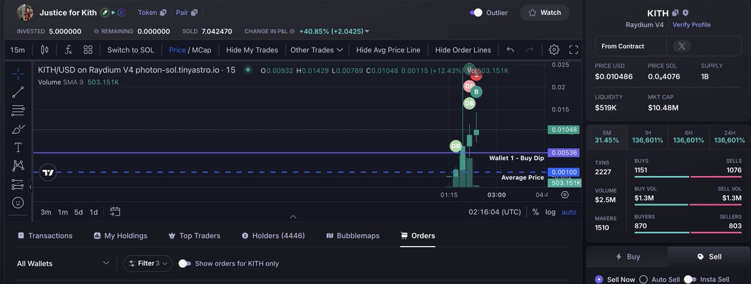Viewport: 751px width, 284px height.
Task: Open the indicator templates grid icon
Action: click(88, 50)
